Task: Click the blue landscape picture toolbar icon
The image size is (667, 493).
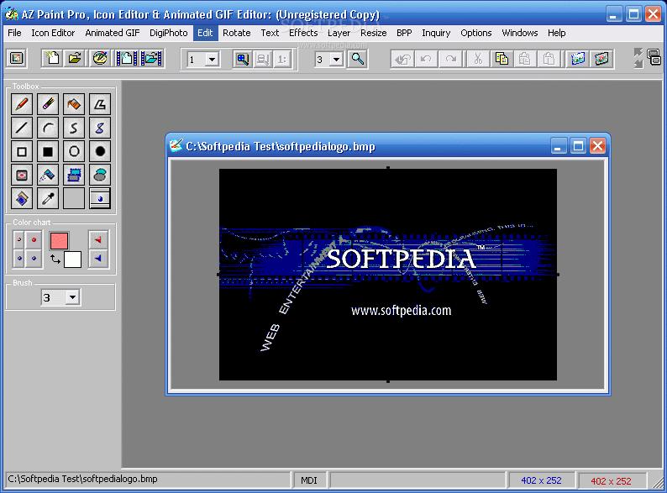Action: click(x=578, y=59)
